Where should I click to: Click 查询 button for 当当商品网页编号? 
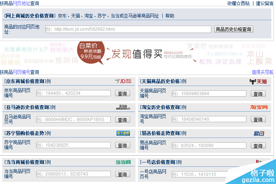(x=122, y=174)
